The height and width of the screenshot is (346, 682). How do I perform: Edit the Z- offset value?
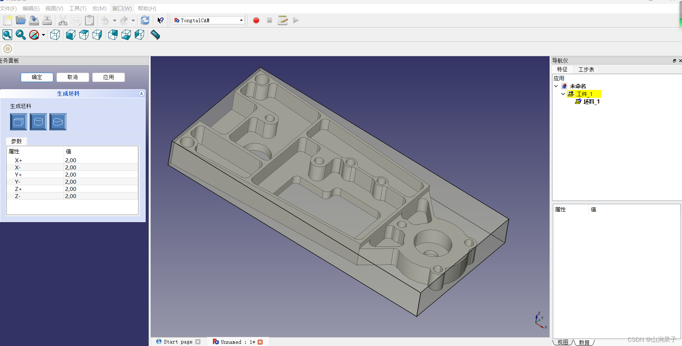101,196
